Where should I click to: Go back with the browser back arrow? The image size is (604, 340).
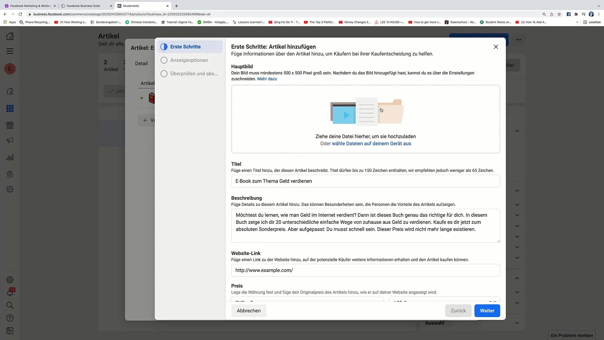pyautogui.click(x=5, y=14)
